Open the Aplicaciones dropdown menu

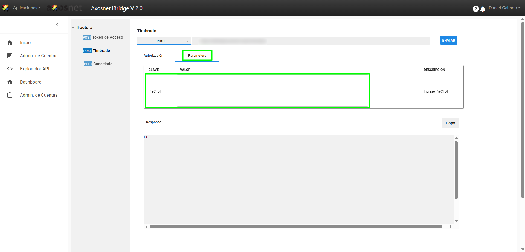[x=27, y=8]
